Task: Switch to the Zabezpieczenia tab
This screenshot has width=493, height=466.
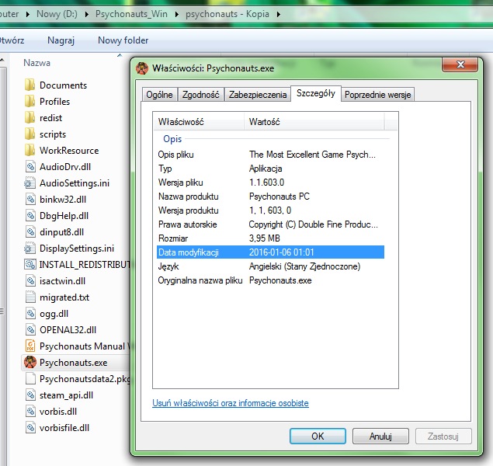Action: pyautogui.click(x=258, y=95)
